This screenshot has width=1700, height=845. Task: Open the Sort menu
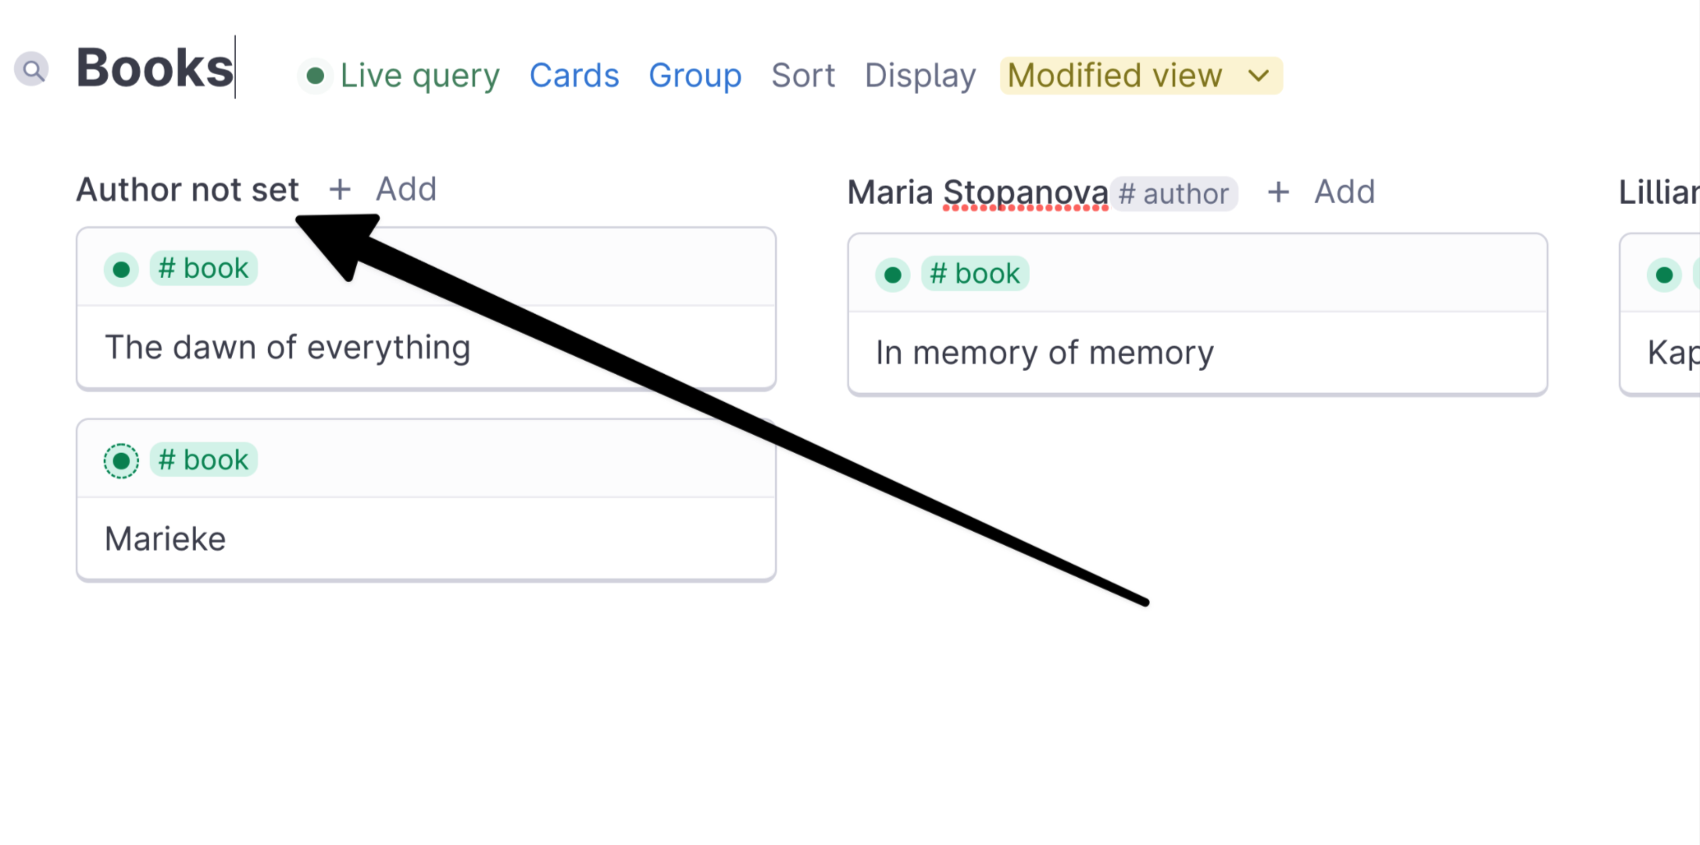pyautogui.click(x=803, y=76)
